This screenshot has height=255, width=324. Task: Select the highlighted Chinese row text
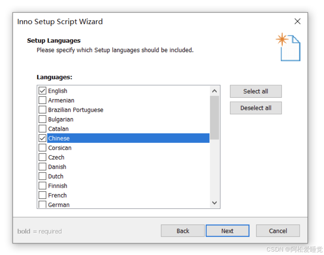click(x=59, y=138)
